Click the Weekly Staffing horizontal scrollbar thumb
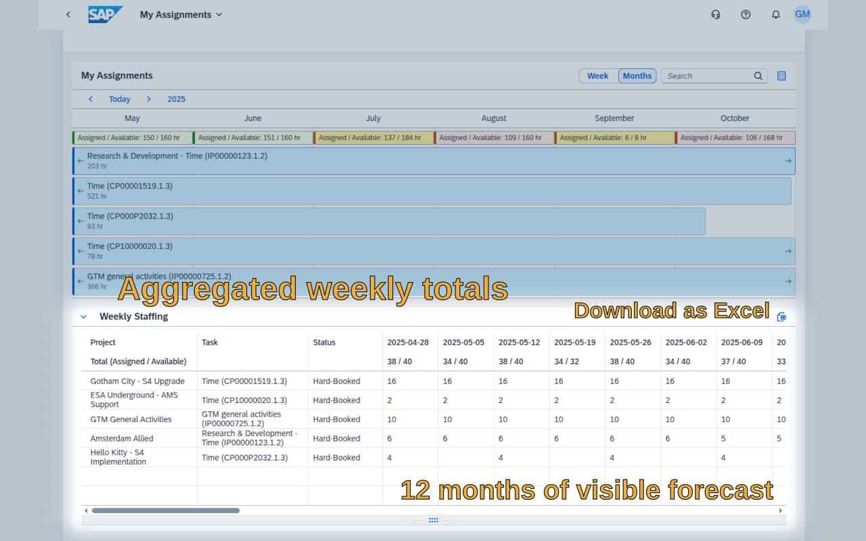866x541 pixels. [166, 511]
